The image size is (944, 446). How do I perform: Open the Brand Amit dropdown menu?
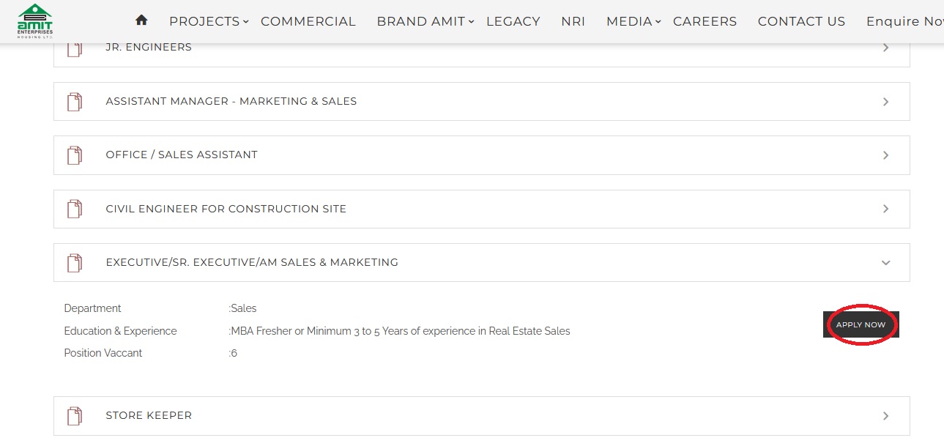point(425,21)
